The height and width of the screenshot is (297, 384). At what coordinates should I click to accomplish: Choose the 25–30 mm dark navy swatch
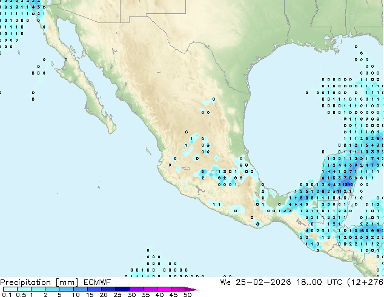(122, 289)
